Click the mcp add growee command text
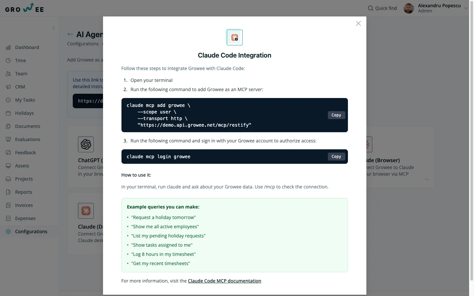474x296 pixels. tap(189, 115)
